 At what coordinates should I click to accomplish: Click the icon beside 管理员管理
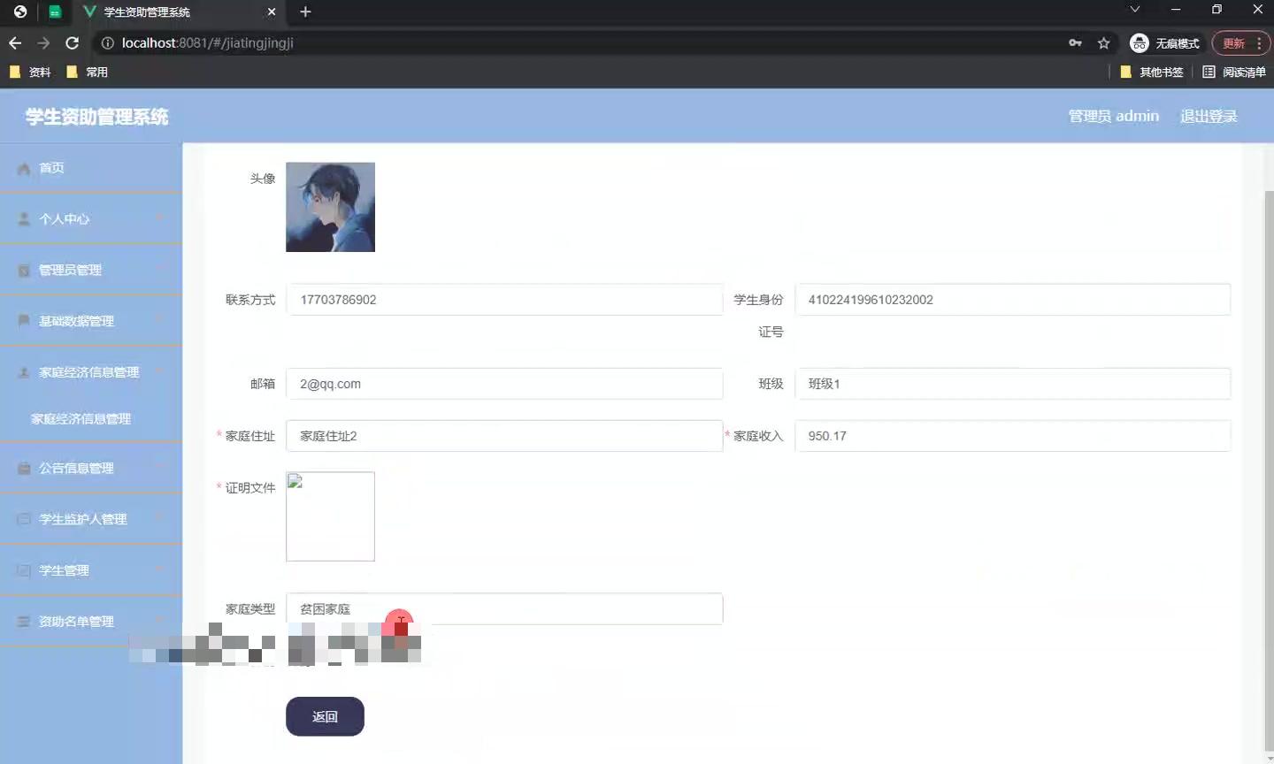pyautogui.click(x=24, y=270)
